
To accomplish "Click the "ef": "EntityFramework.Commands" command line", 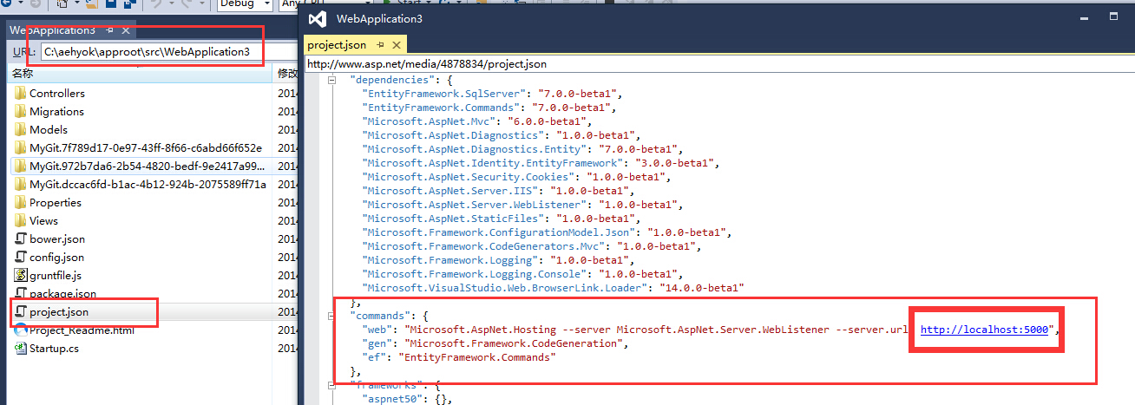I will (x=459, y=357).
